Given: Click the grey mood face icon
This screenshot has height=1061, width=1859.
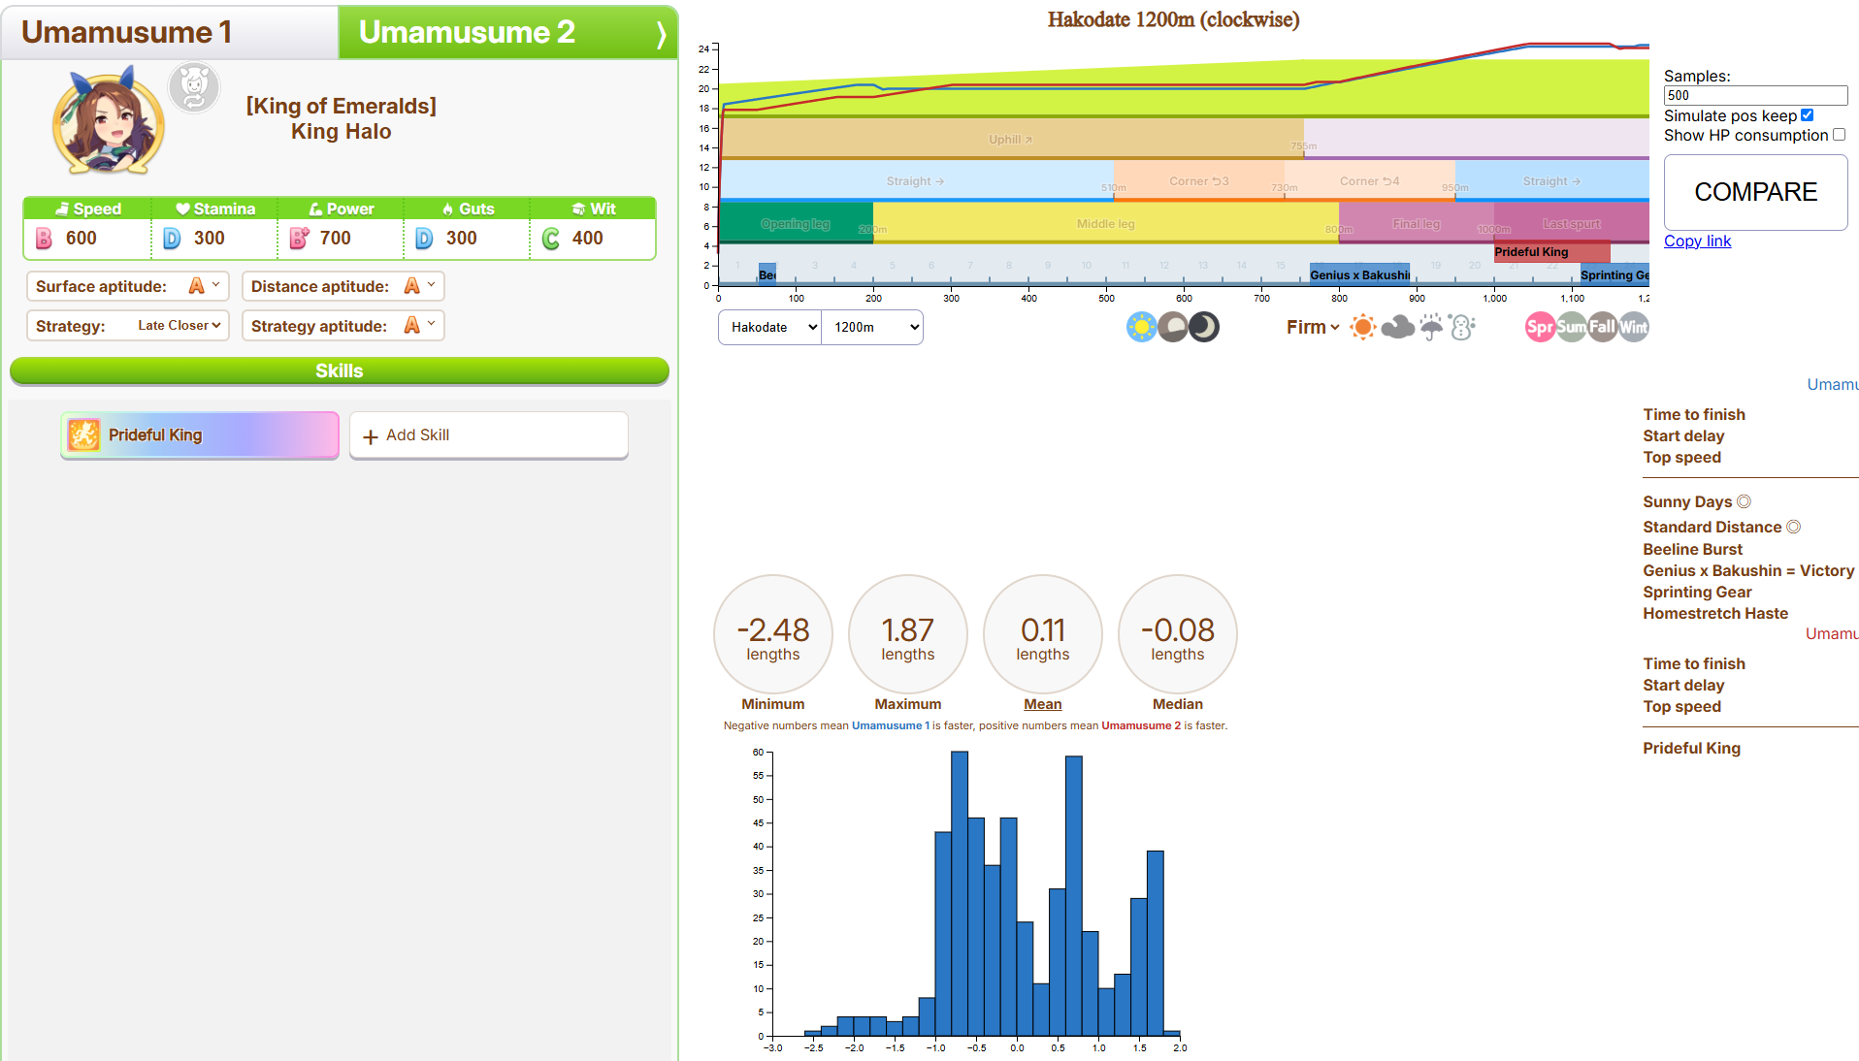Looking at the screenshot, I should pyautogui.click(x=194, y=87).
